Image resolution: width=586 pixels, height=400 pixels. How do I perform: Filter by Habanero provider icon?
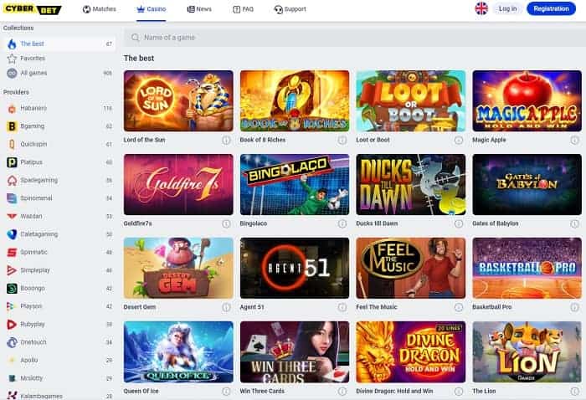12,108
